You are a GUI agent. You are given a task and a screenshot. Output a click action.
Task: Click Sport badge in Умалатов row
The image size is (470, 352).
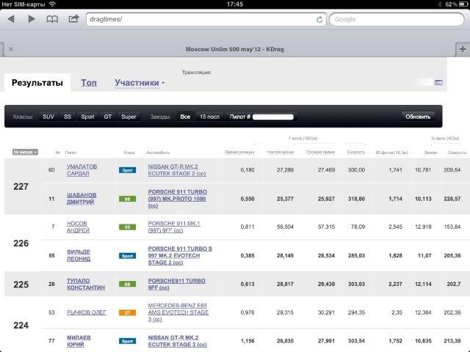click(x=127, y=170)
